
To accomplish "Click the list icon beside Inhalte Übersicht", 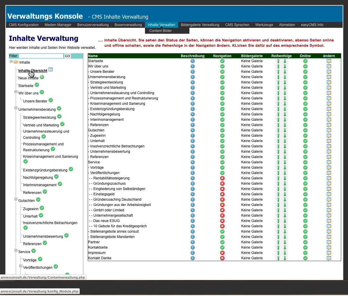I will 50,70.
